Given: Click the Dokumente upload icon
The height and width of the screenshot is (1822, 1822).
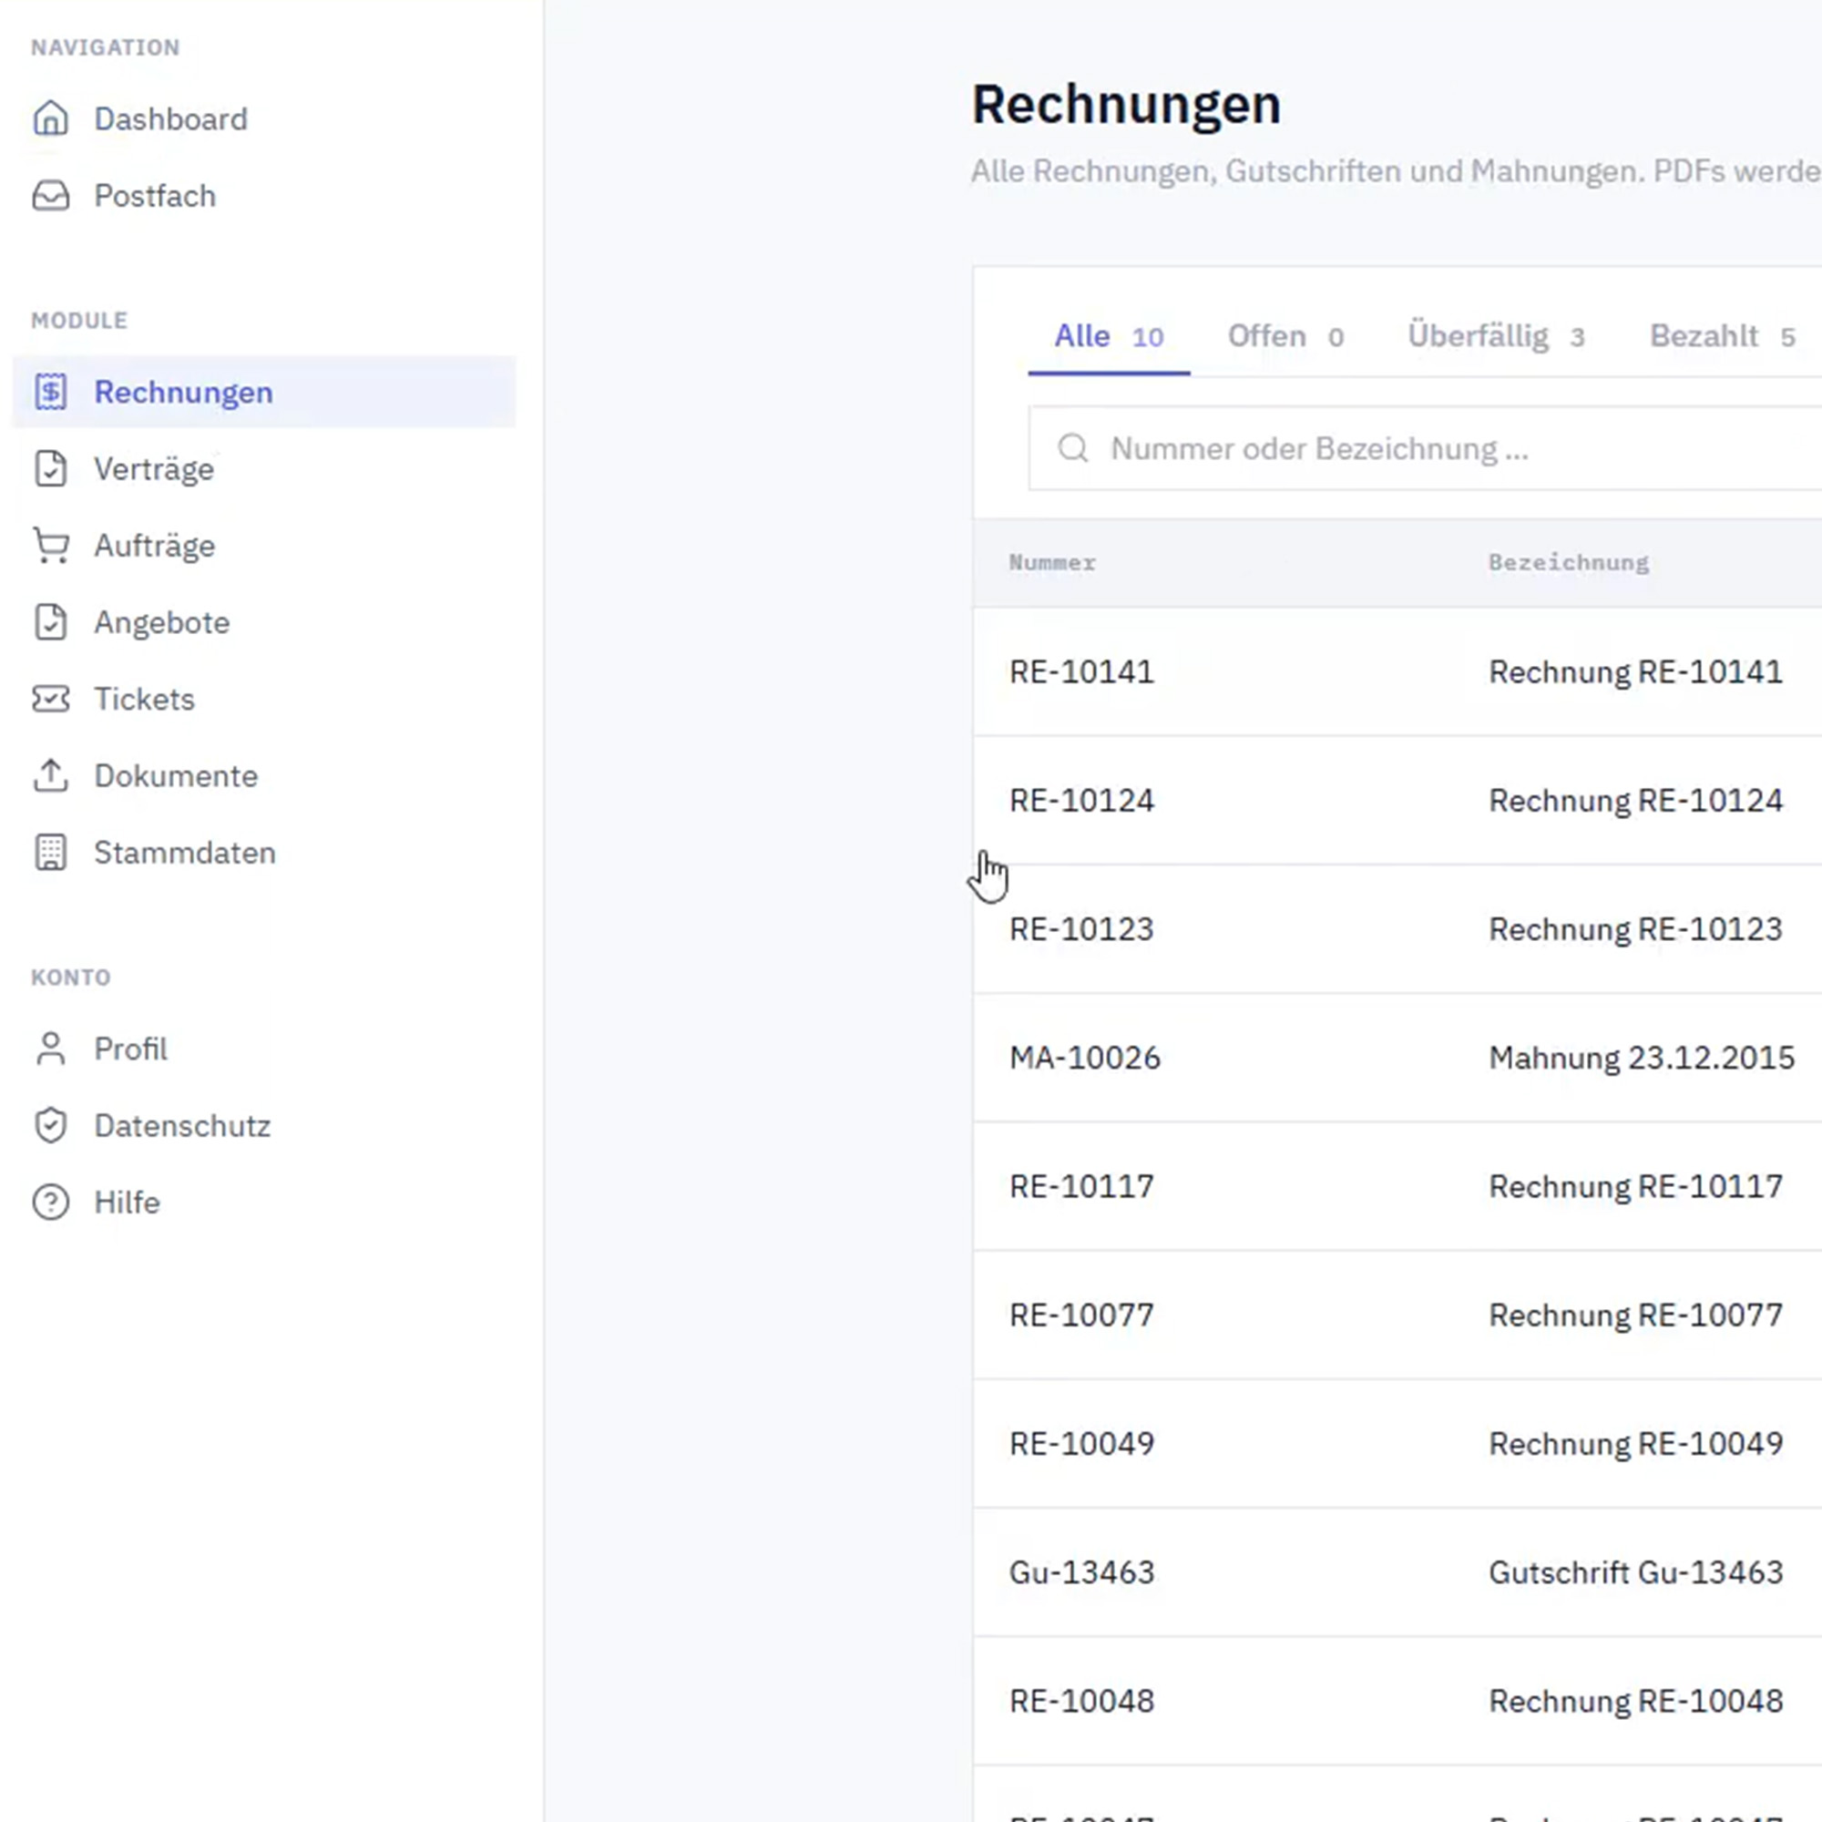Looking at the screenshot, I should tap(51, 776).
